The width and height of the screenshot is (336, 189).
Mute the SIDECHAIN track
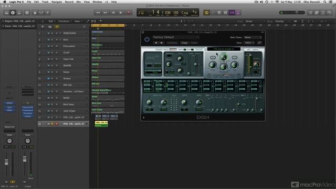click(x=48, y=33)
